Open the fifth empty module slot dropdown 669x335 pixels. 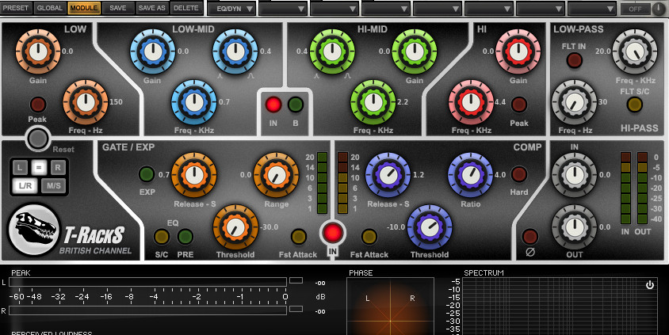[438, 9]
